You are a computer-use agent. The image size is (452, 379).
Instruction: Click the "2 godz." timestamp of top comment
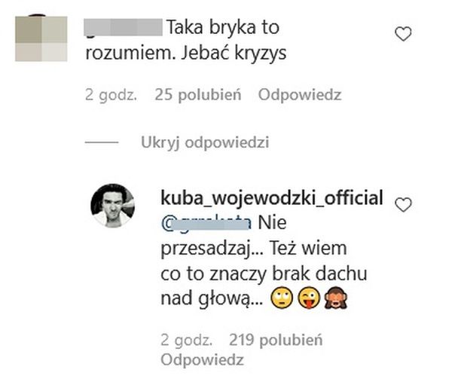(111, 95)
